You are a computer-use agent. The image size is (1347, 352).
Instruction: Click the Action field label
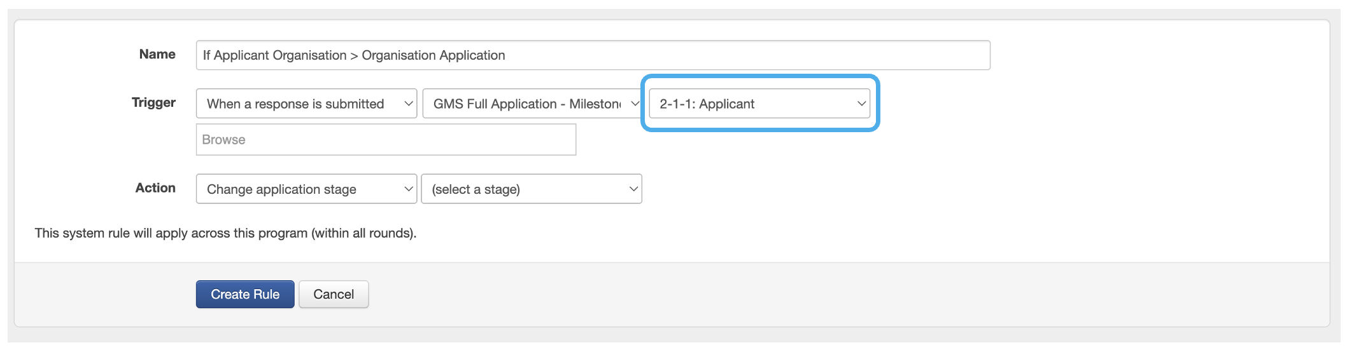tap(155, 188)
